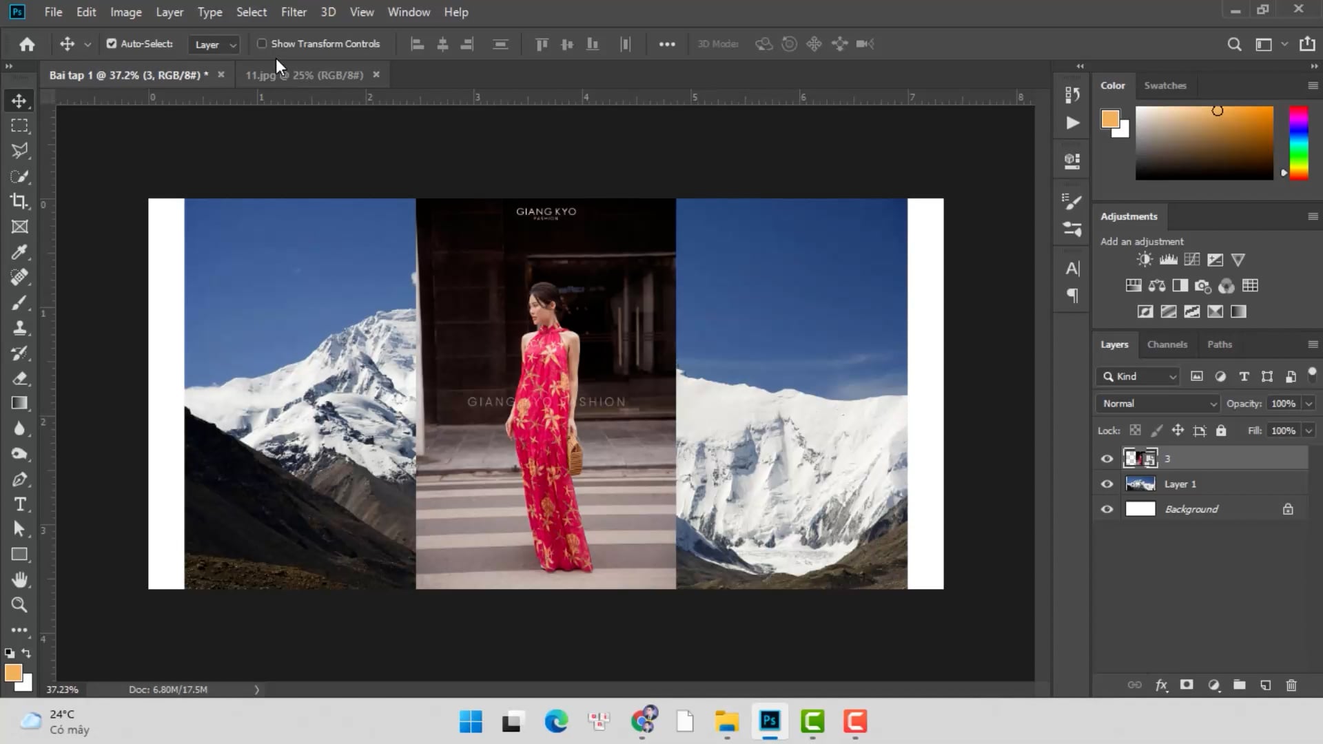Hide layer 3 visibility eye

click(x=1107, y=459)
